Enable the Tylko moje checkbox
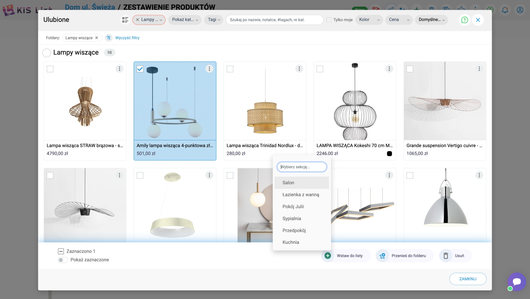530x299 pixels. (x=329, y=20)
